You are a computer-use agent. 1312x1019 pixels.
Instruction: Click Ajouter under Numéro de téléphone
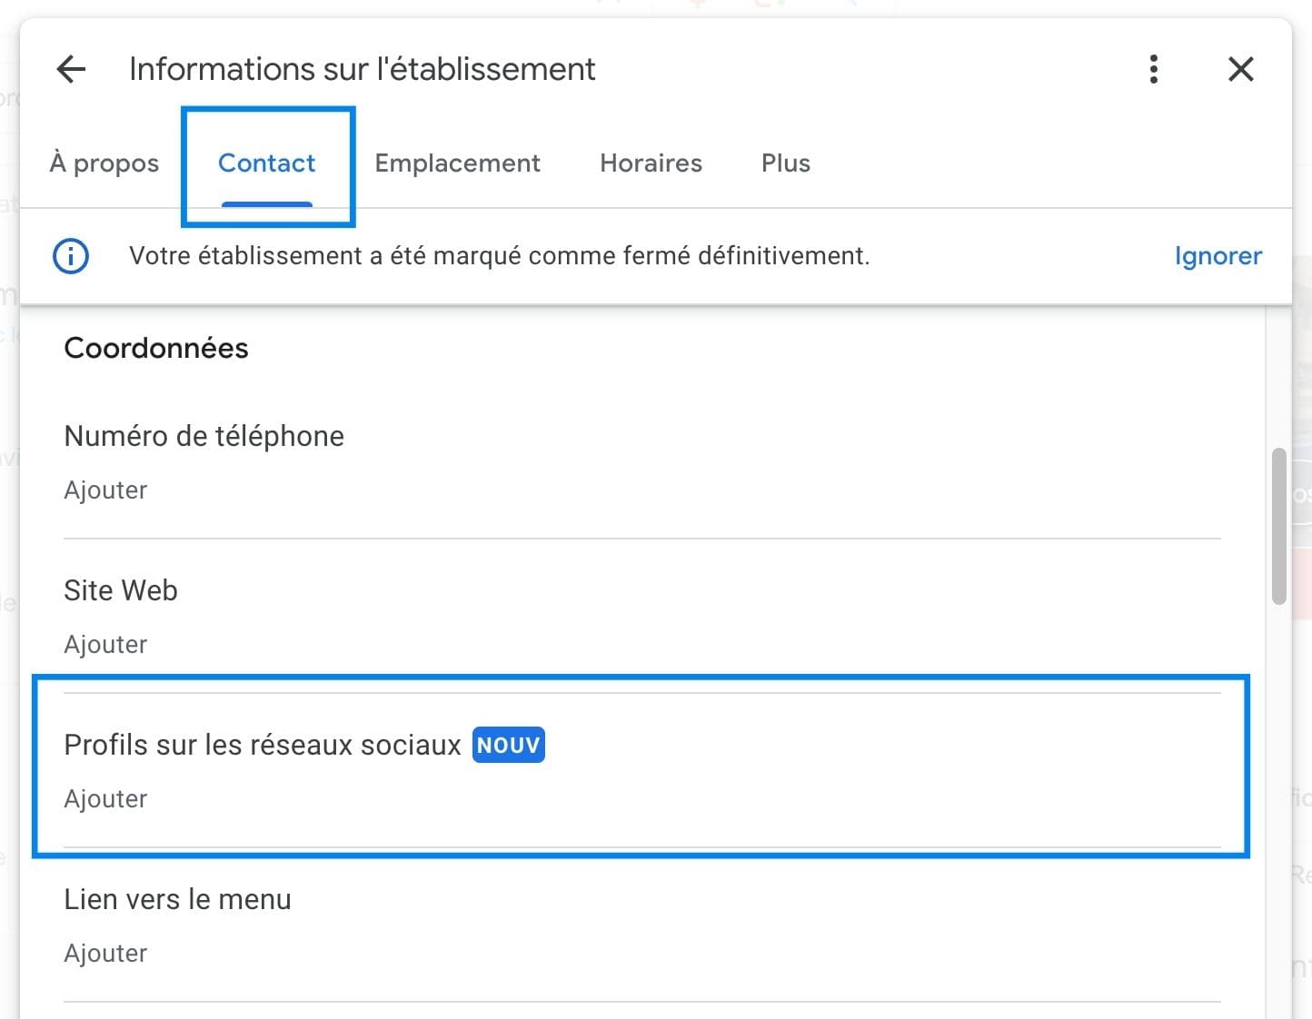[x=105, y=490]
